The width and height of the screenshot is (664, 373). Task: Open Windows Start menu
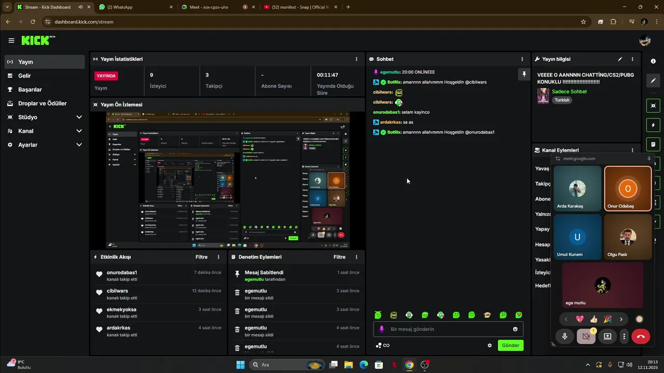[x=240, y=365]
